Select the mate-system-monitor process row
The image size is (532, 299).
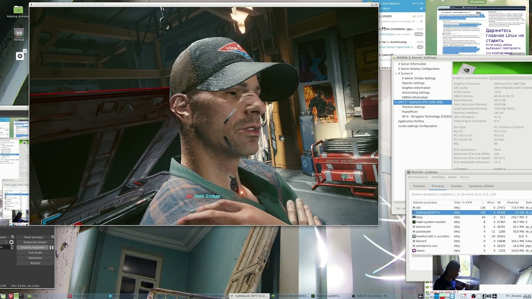coord(472,222)
